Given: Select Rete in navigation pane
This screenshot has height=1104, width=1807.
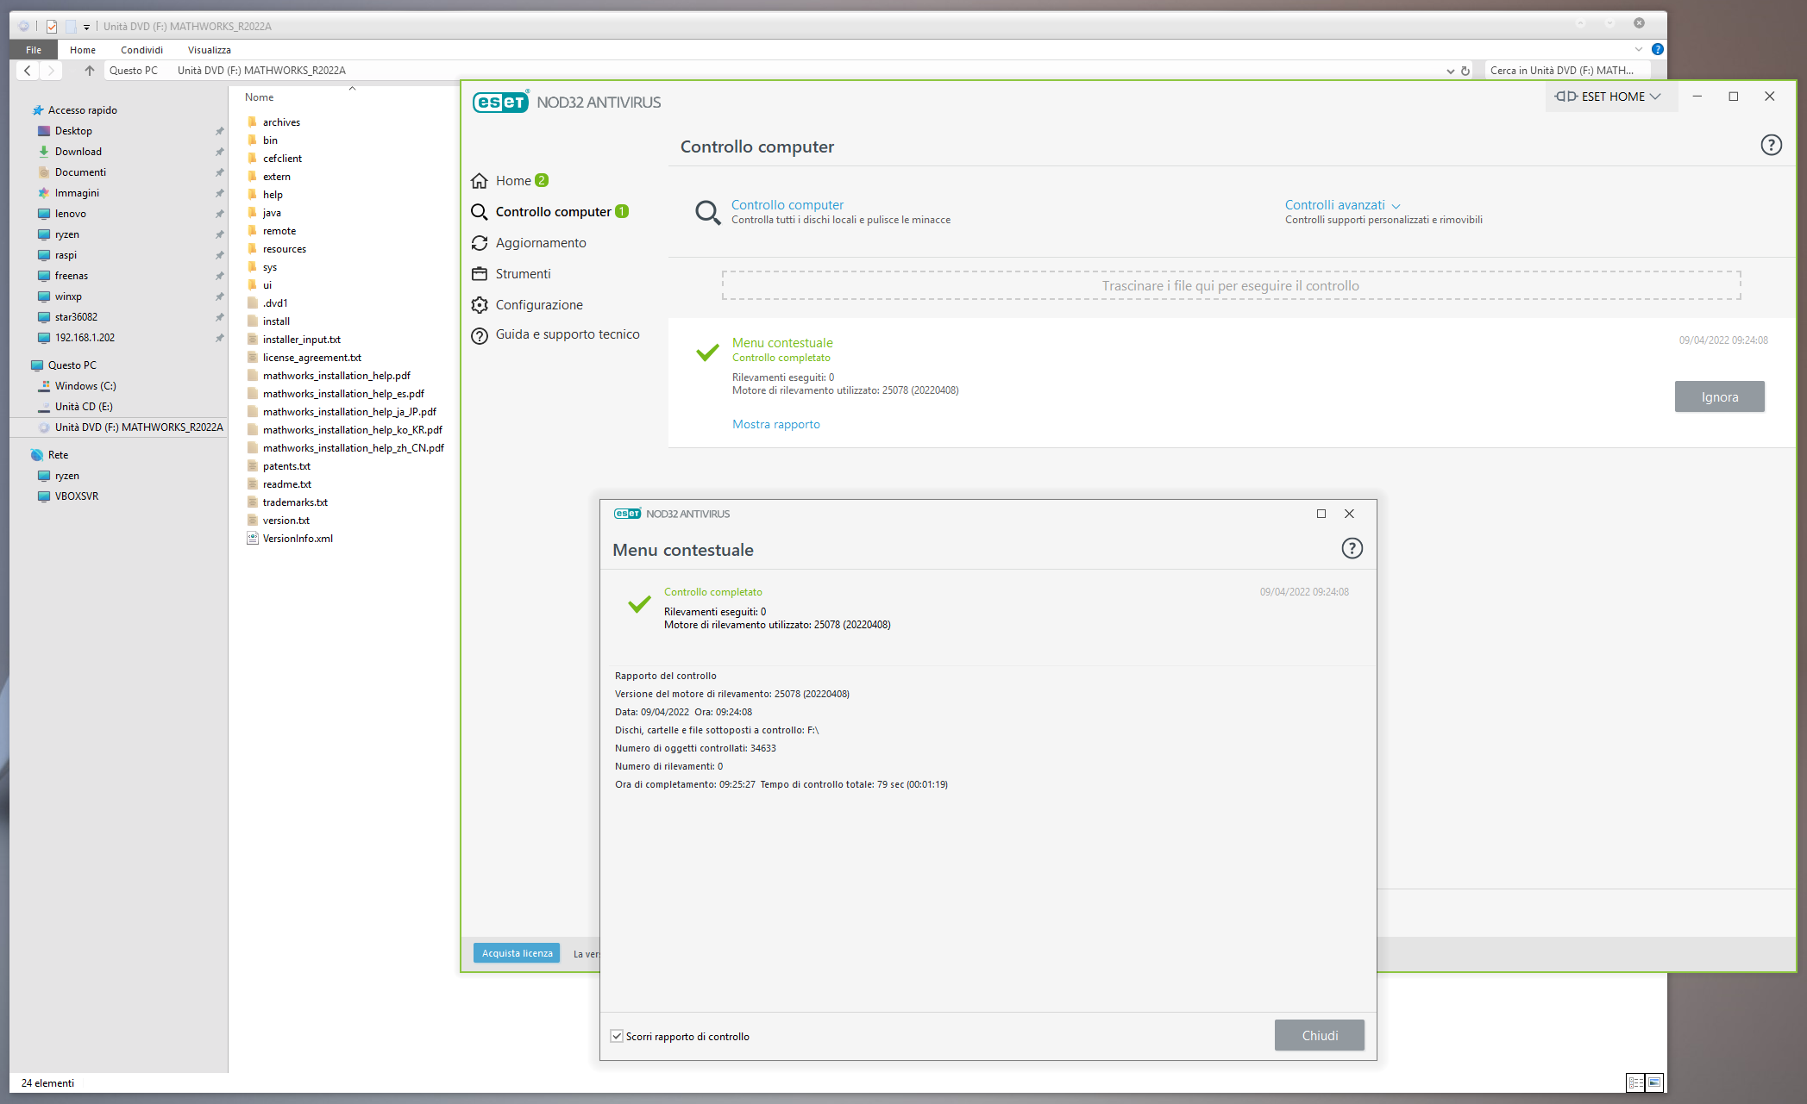Looking at the screenshot, I should (58, 455).
